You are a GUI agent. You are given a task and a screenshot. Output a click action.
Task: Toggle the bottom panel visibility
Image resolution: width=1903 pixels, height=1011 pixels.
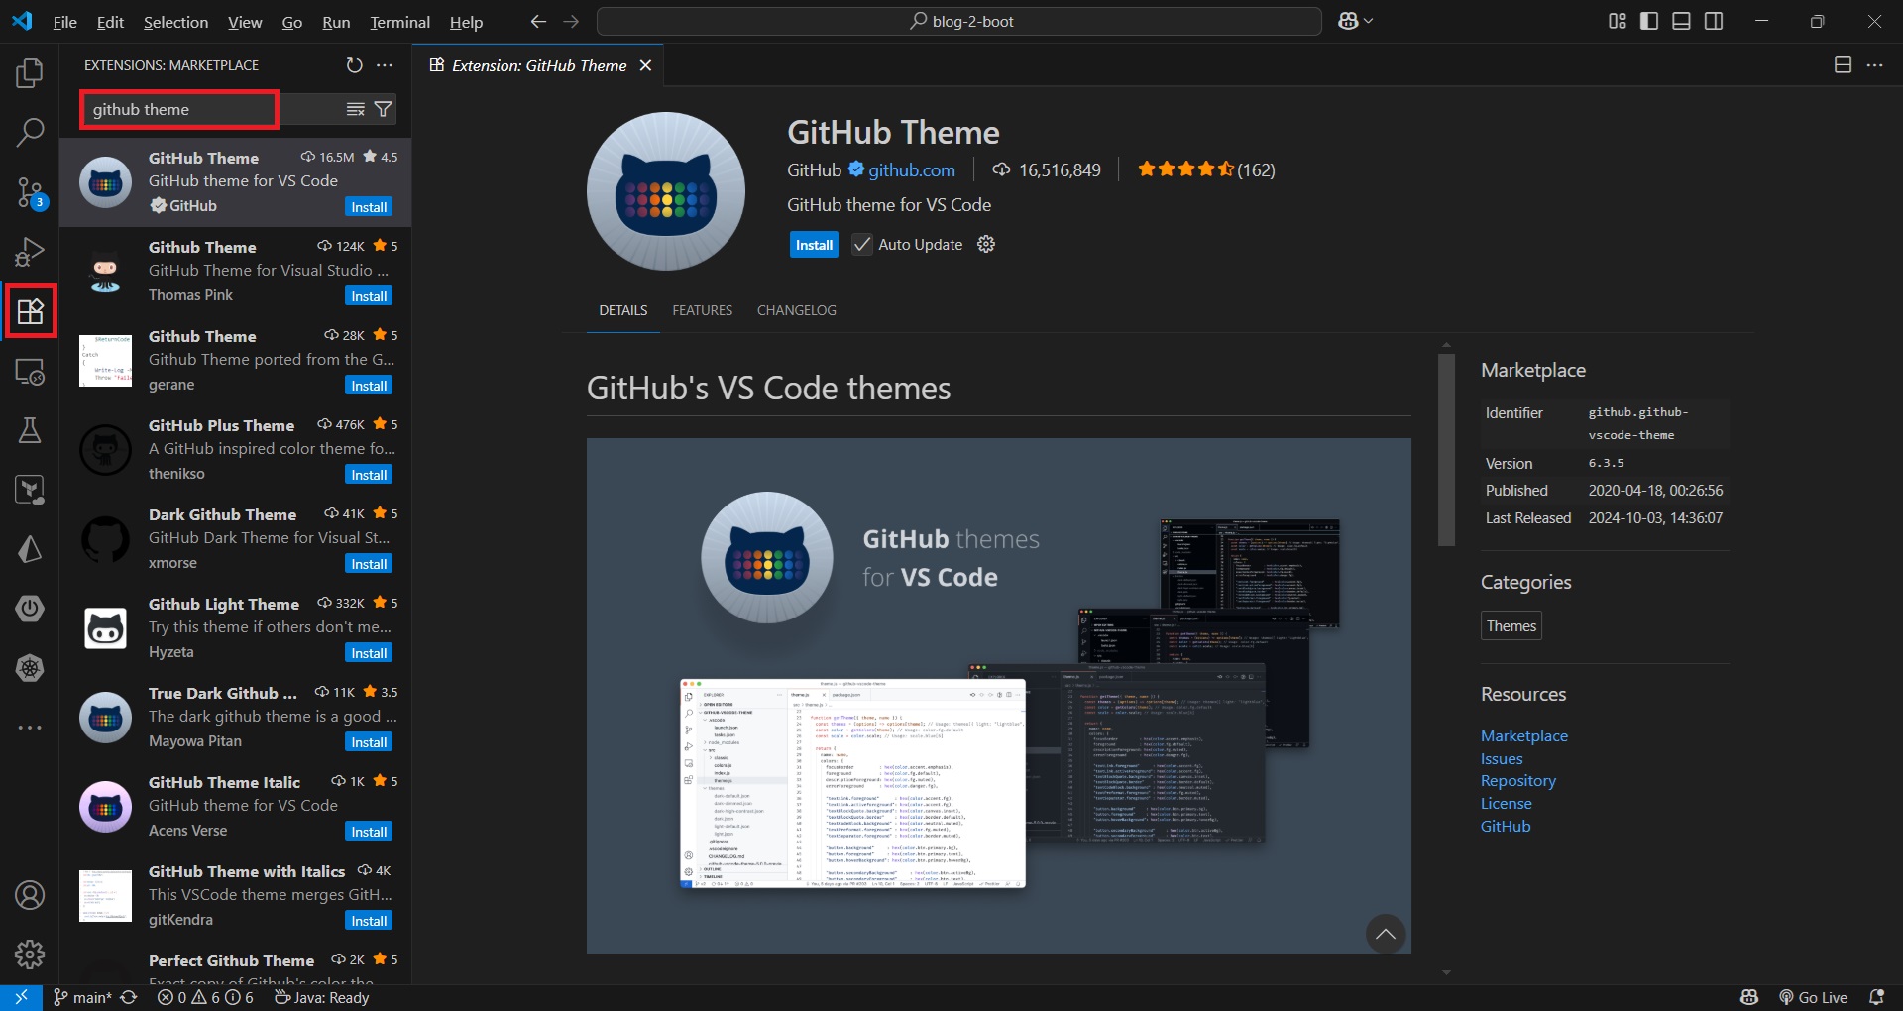(x=1681, y=21)
